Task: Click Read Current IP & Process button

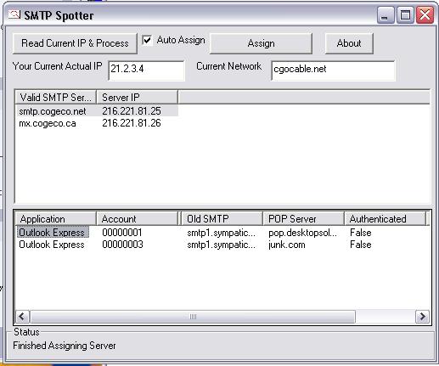Action: (75, 43)
